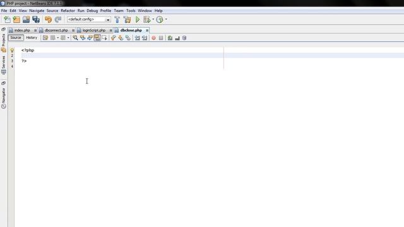Select the dbclose.php tab

pyautogui.click(x=131, y=30)
